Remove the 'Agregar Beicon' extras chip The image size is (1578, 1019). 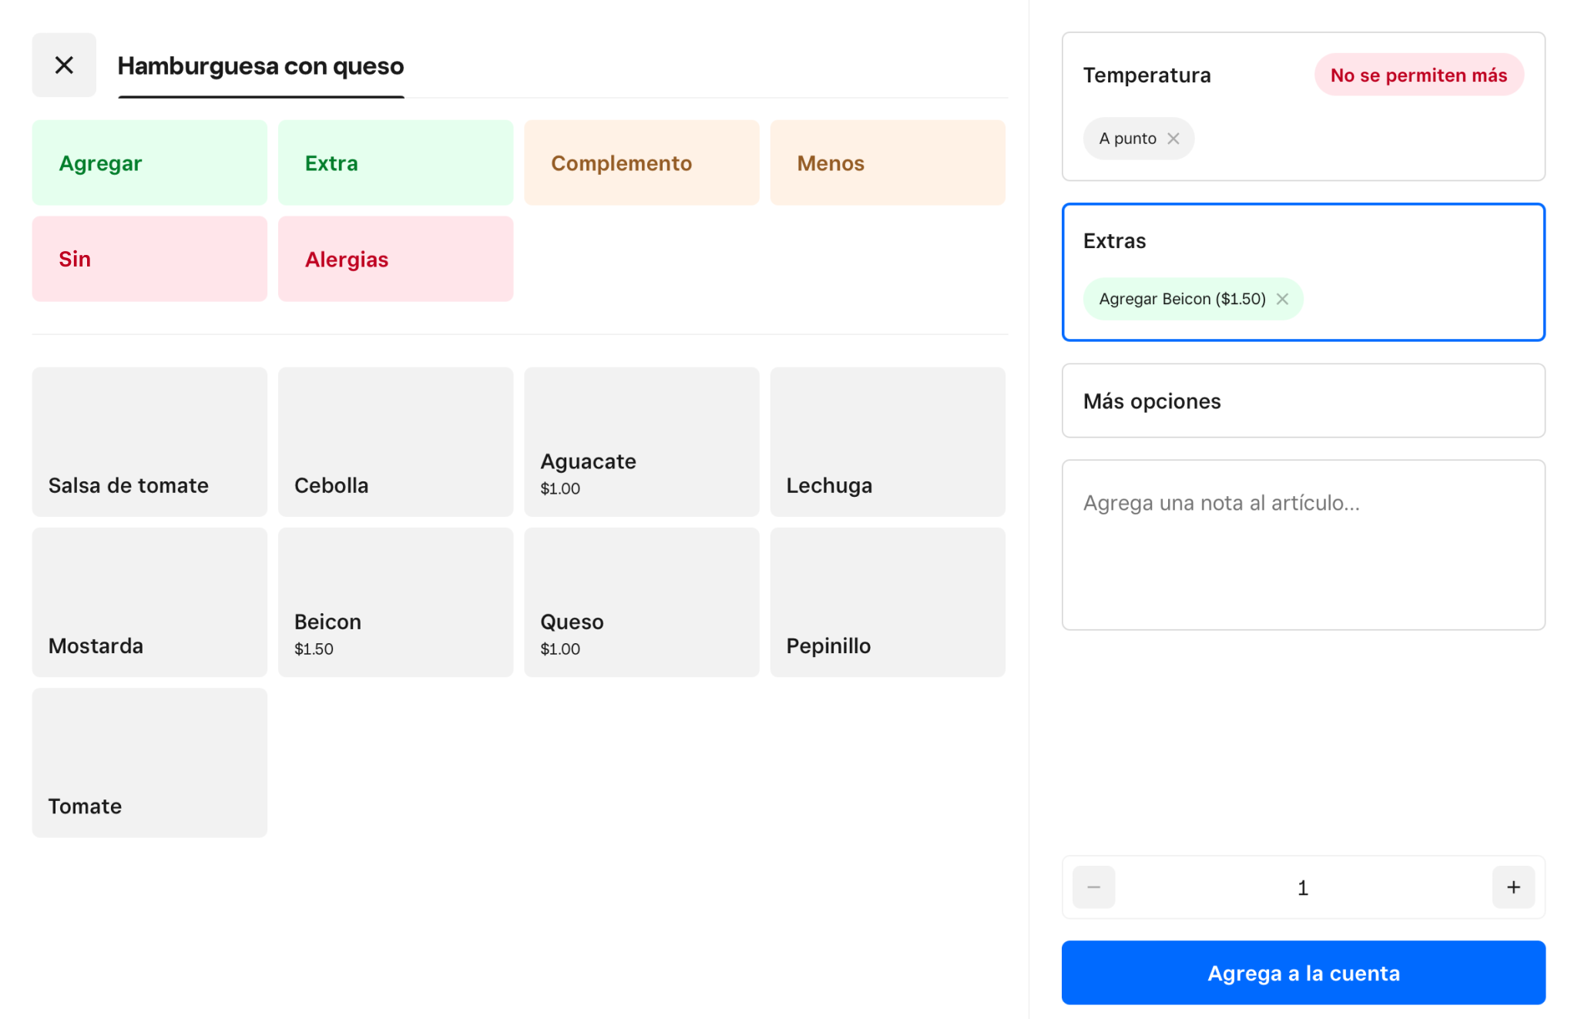tap(1282, 299)
